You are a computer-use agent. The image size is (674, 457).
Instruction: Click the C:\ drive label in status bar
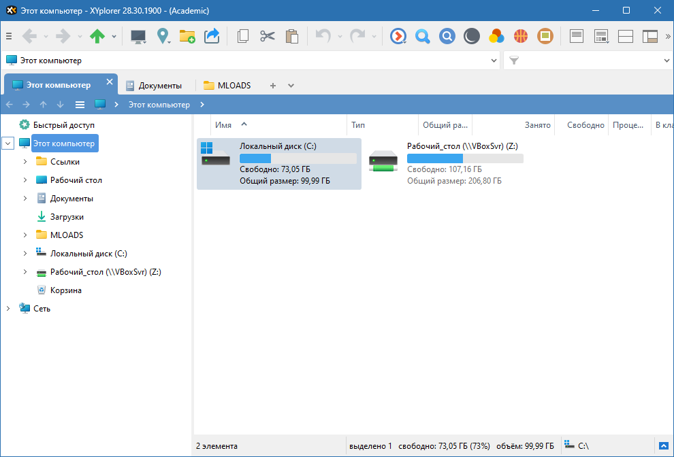pos(583,446)
